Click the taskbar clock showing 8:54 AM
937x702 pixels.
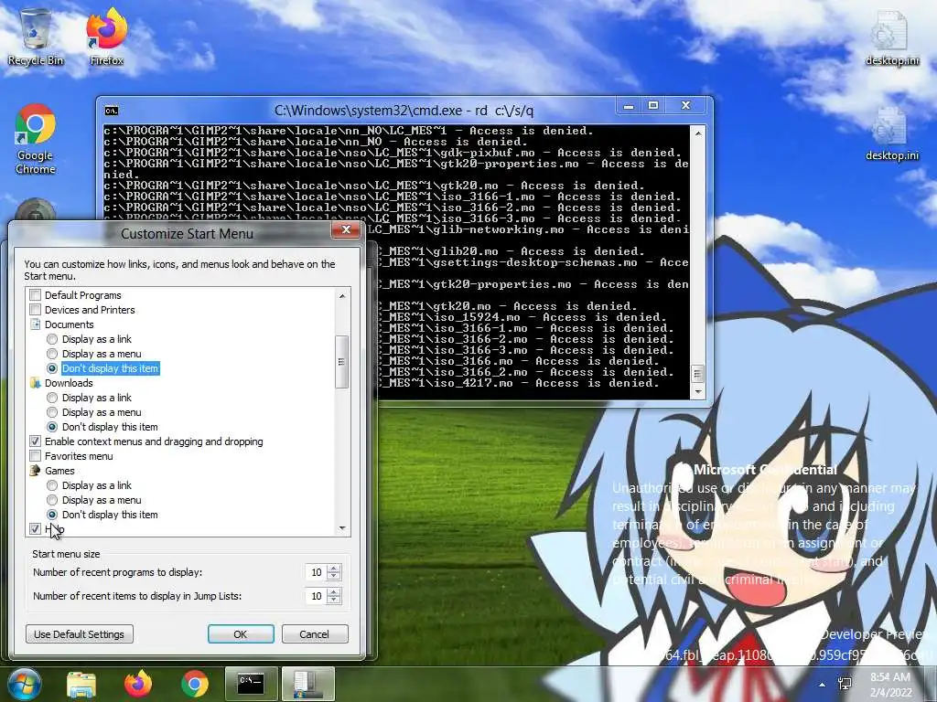click(x=890, y=684)
